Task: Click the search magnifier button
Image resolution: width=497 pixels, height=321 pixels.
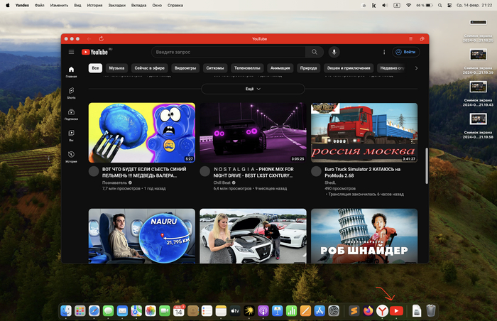Action: [x=315, y=52]
